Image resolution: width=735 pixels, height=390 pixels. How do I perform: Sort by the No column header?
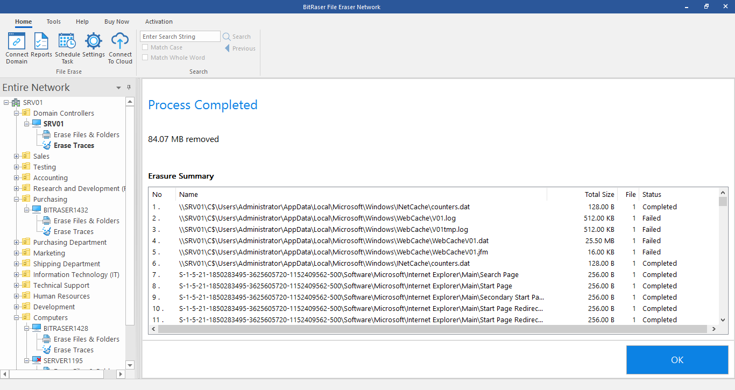point(162,194)
